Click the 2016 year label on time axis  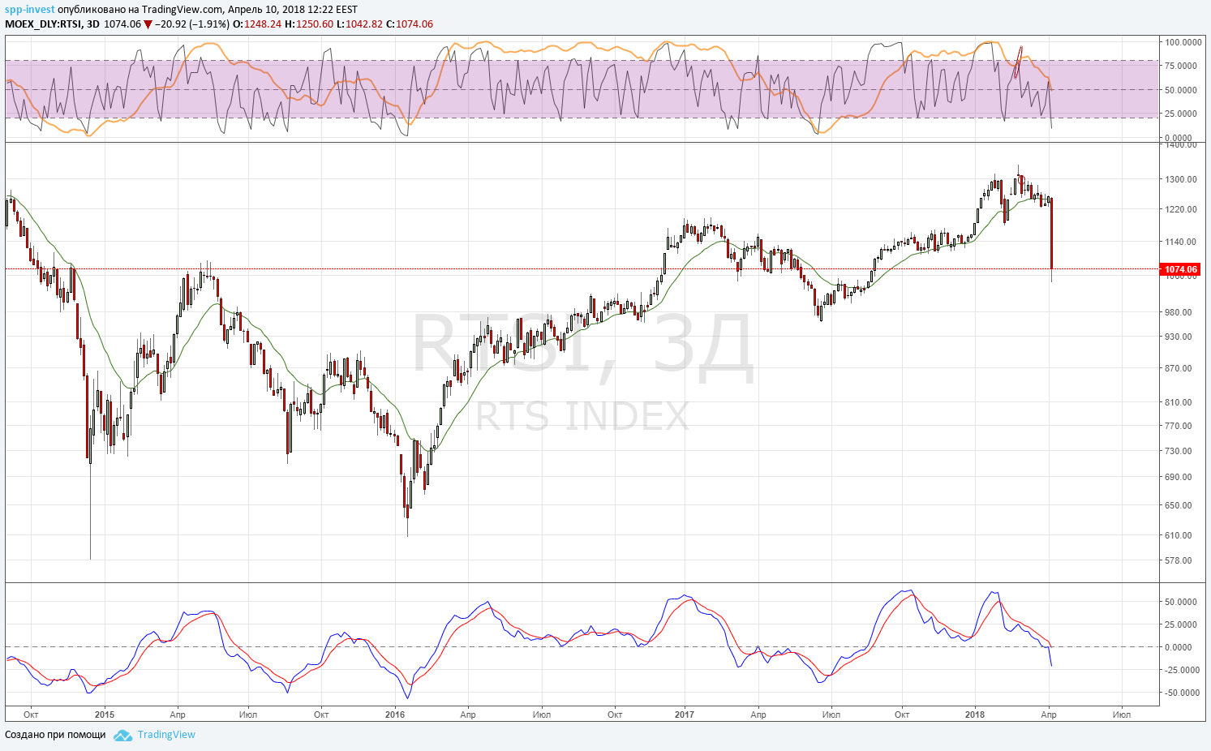point(395,715)
